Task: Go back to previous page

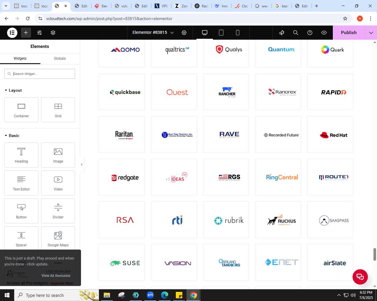Action: click(x=6, y=19)
